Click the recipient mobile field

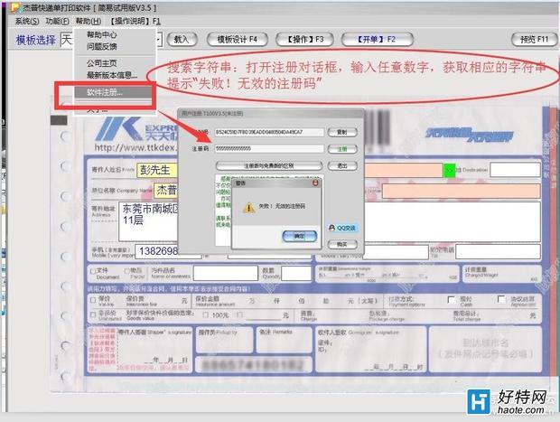[396, 252]
